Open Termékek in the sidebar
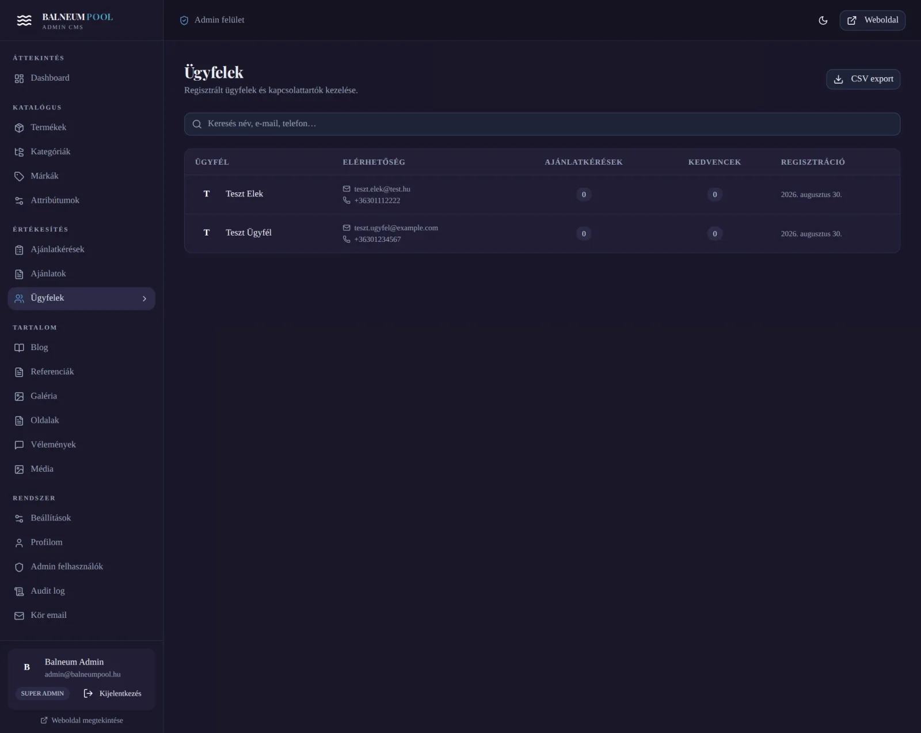This screenshot has width=921, height=733. click(x=82, y=127)
